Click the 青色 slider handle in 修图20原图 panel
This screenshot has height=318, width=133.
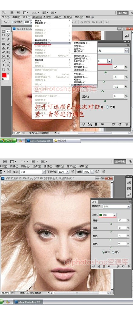[x=111, y=224]
